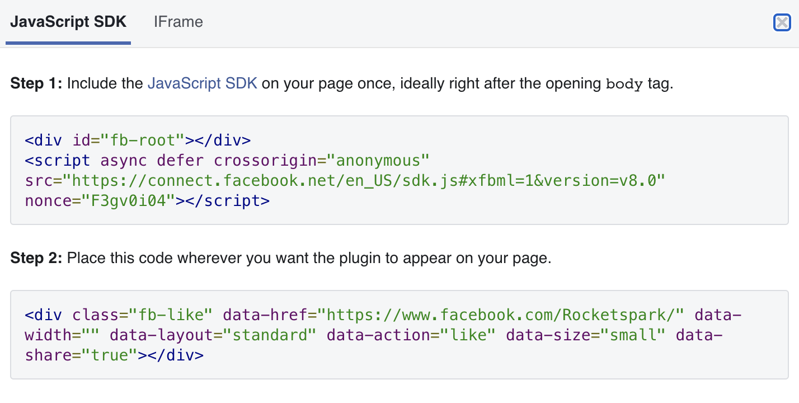Click the word body in Step 1 instructions

625,85
